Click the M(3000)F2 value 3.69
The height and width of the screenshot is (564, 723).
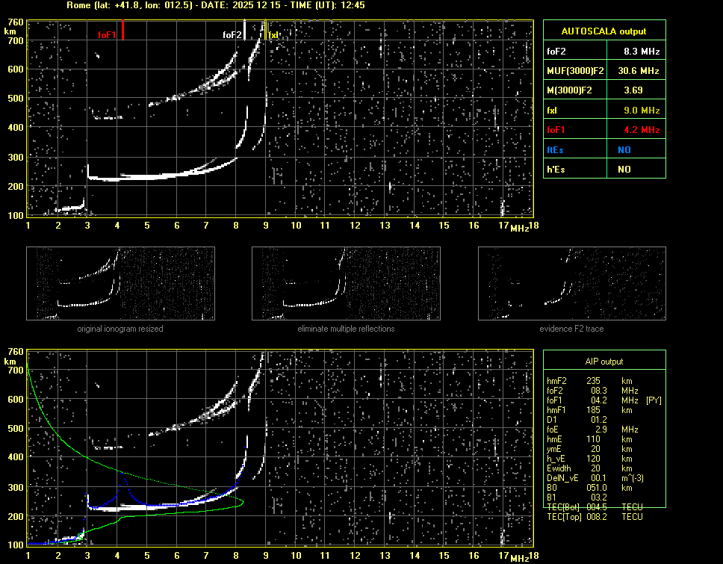[x=633, y=90]
